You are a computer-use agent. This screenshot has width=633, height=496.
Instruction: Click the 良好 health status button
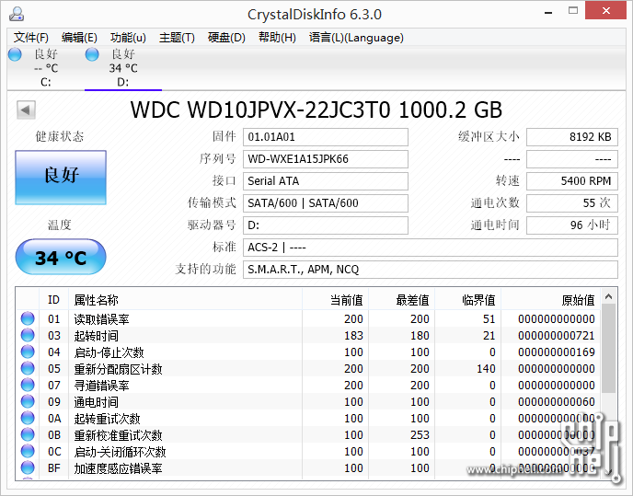(61, 178)
